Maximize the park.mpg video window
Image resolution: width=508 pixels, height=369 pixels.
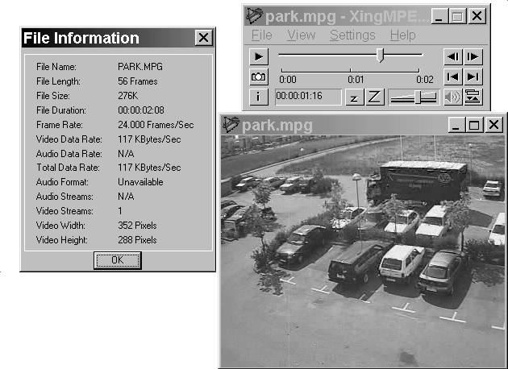tap(474, 125)
